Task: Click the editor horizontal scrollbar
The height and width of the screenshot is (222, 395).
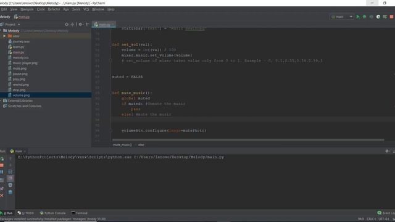Action: [248, 140]
